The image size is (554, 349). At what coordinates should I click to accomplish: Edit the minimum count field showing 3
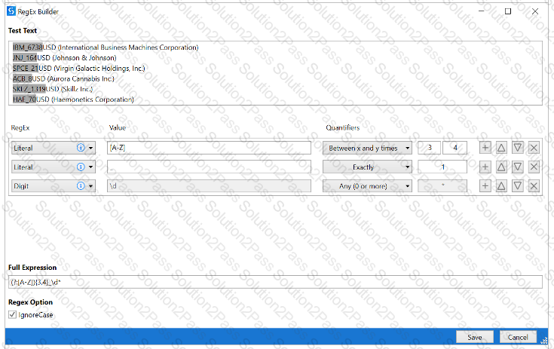[x=430, y=148]
